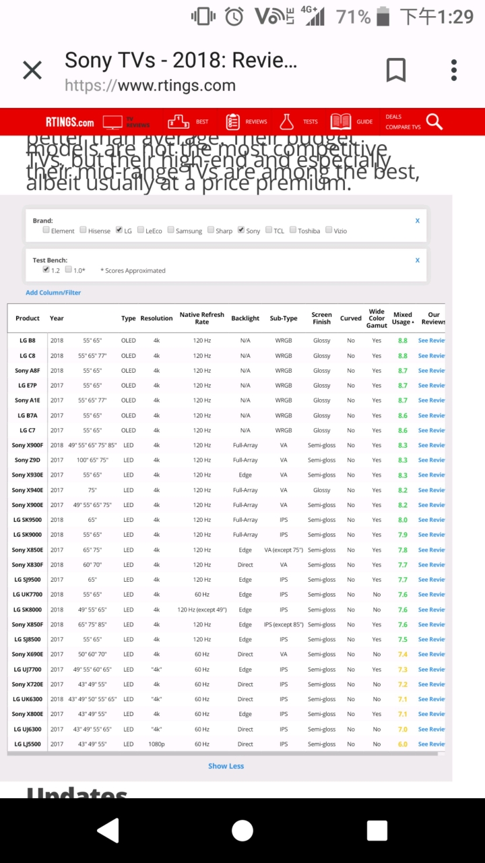
Task: Check the Toshiba brand checkbox
Action: [293, 230]
